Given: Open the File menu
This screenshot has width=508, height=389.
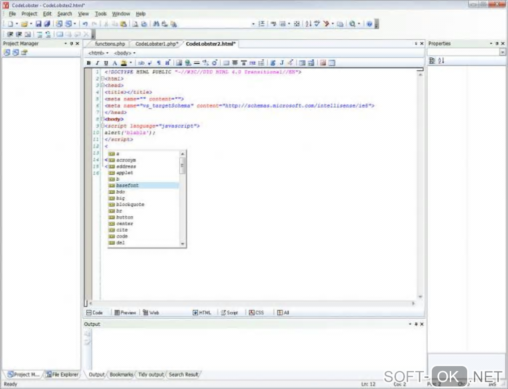Looking at the screenshot, I should pyautogui.click(x=12, y=14).
